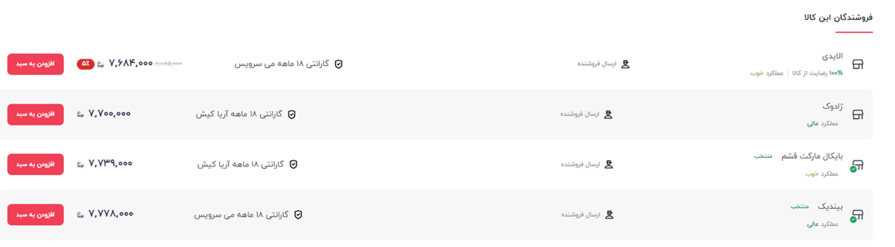Select the فروشندگان این کالا tab heading
Screen dimensions: 895x247
[838, 17]
